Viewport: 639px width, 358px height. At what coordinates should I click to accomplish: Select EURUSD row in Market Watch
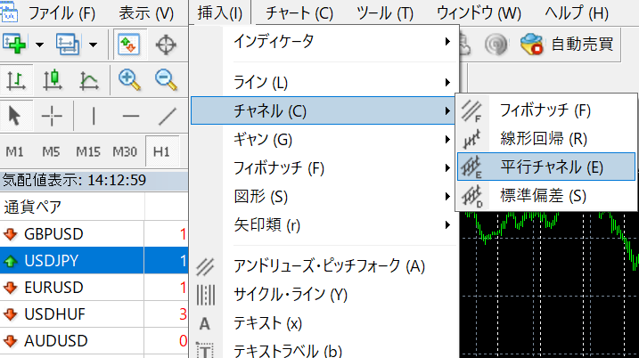click(94, 287)
